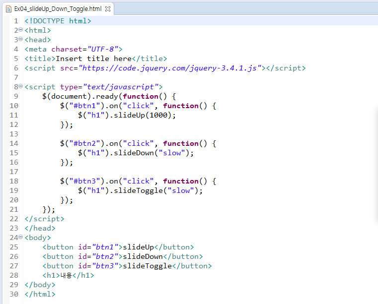Click the function keyword on line 18
Image resolution: width=378 pixels, height=304 pixels.
181,181
